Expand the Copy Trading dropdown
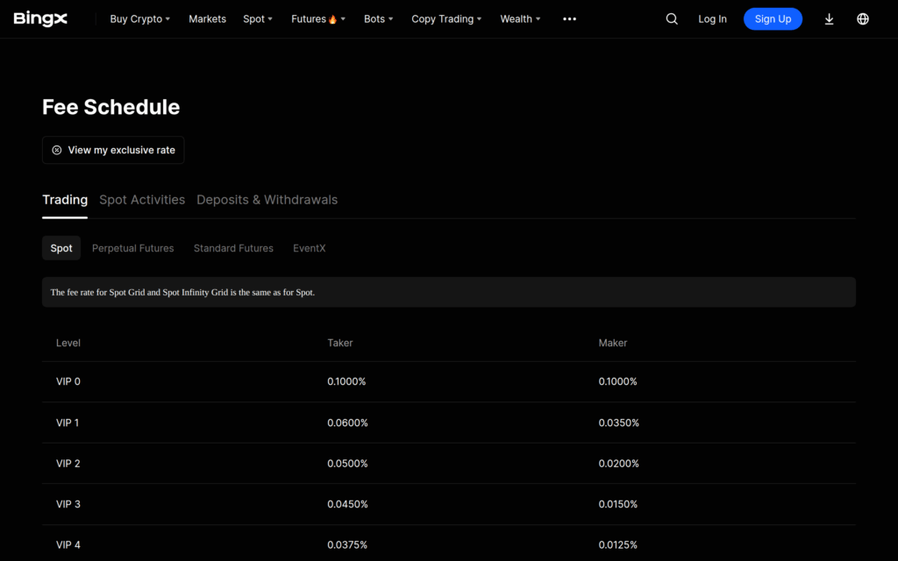898x561 pixels. (446, 19)
